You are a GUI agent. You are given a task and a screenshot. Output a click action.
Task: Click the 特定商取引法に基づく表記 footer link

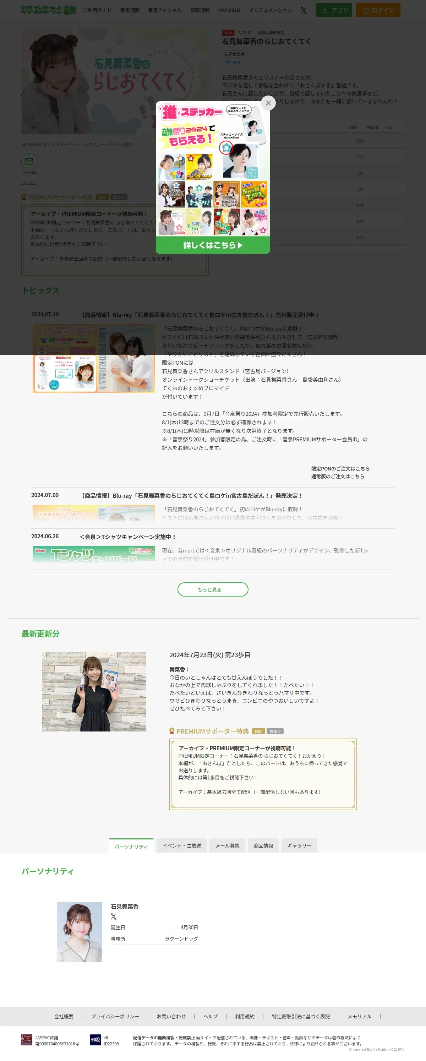pyautogui.click(x=301, y=1017)
